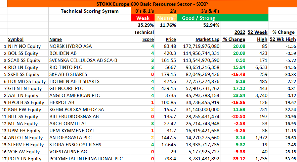Click the 'UPM-KYMMENE OYJ' name cell
297x162 pixels.
[x=90, y=131]
